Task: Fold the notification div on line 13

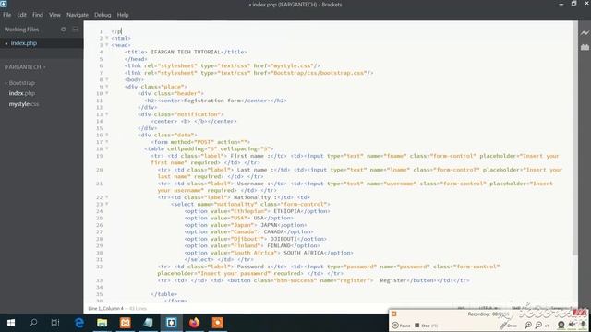Action: 107,114
